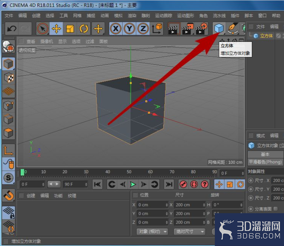
Task: Toggle Scale key recording icon
Action: coord(230,184)
